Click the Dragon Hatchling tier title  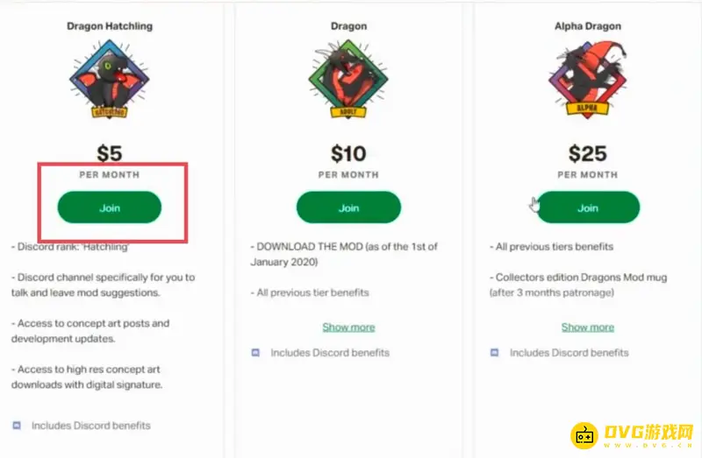pyautogui.click(x=110, y=26)
